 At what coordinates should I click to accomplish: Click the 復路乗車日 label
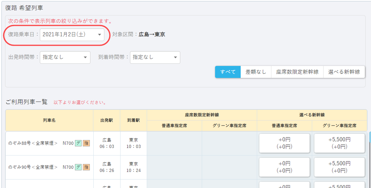pos(23,34)
